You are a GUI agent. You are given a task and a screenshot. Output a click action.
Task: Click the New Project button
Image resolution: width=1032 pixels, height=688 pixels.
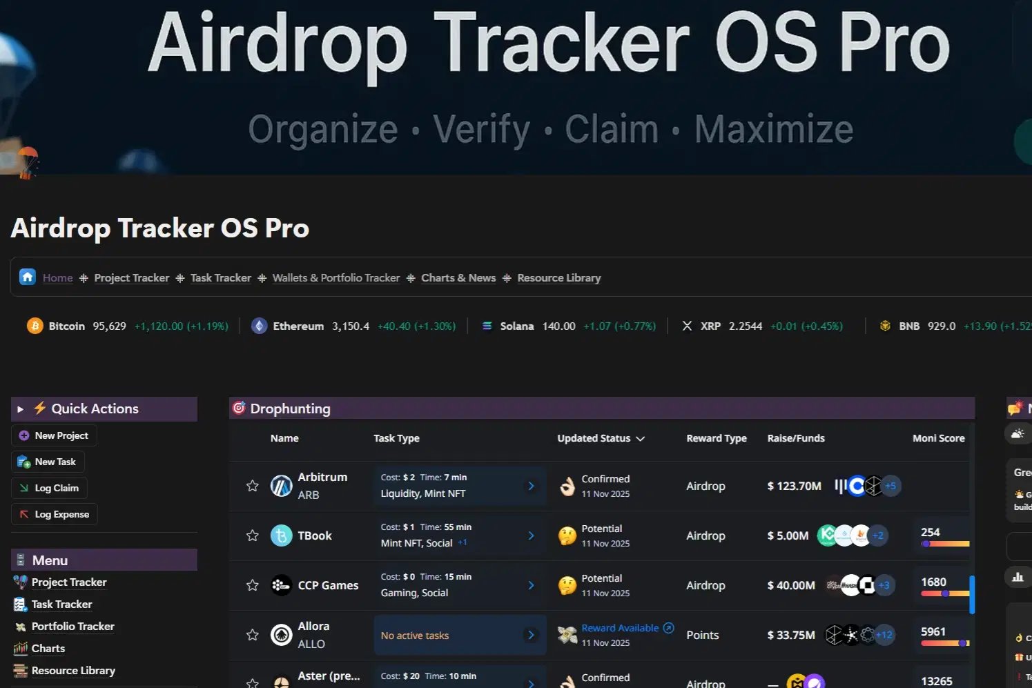pyautogui.click(x=54, y=435)
